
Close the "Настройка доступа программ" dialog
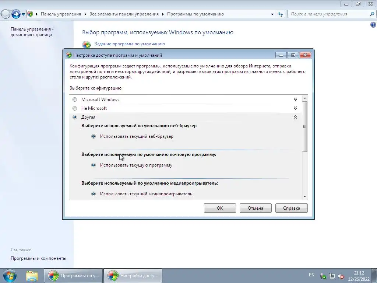click(305, 55)
